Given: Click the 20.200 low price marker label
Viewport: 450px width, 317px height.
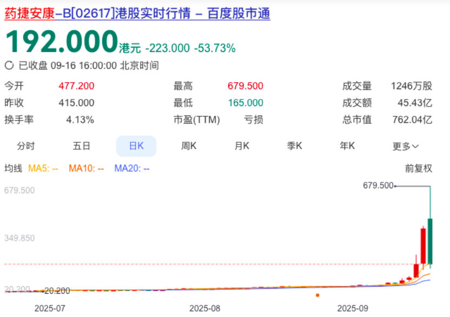Looking at the screenshot, I should [x=57, y=291].
